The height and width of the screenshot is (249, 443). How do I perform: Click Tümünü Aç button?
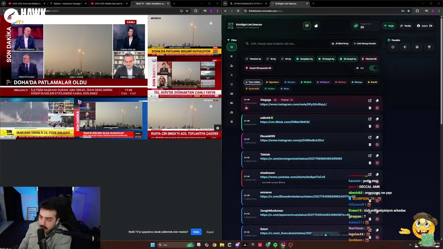(253, 59)
